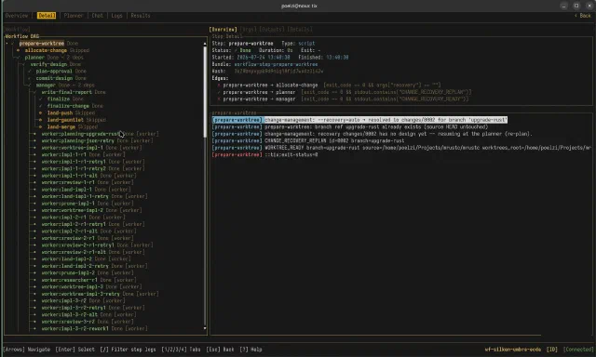This screenshot has height=357, width=596.
Task: Maximize the terminal window
Action: point(576,6)
